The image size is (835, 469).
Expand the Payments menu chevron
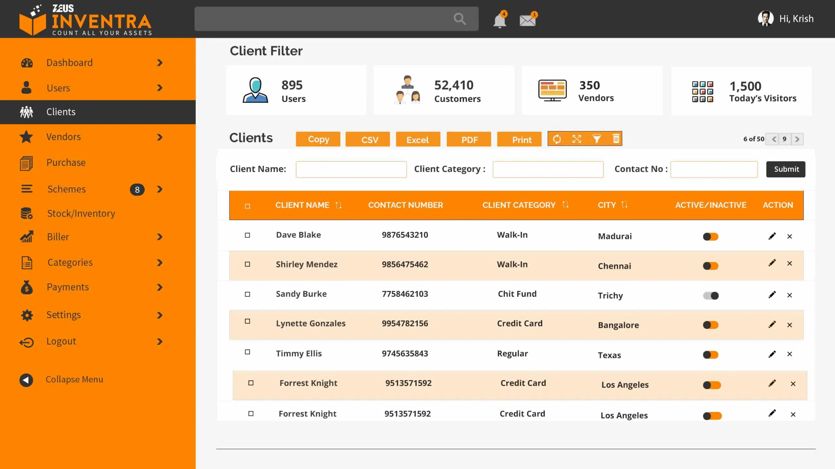click(x=159, y=287)
